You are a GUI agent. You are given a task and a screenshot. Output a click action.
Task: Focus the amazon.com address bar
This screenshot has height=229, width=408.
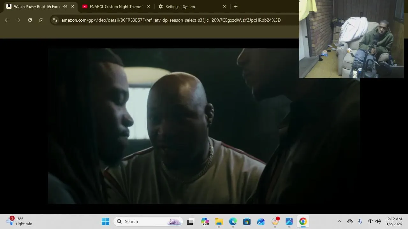click(x=171, y=20)
